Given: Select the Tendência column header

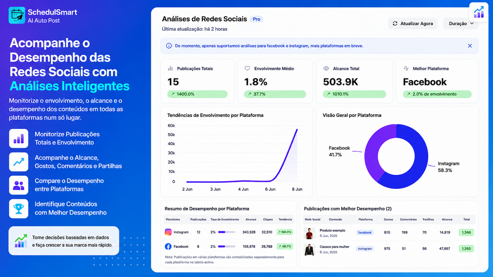Looking at the screenshot, I should (285, 219).
